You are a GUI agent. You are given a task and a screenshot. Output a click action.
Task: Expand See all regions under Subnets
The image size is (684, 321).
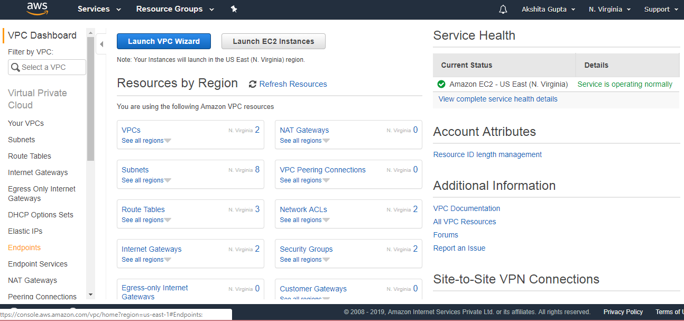[146, 180]
